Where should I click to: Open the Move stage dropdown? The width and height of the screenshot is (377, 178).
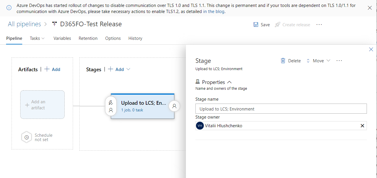(x=318, y=61)
